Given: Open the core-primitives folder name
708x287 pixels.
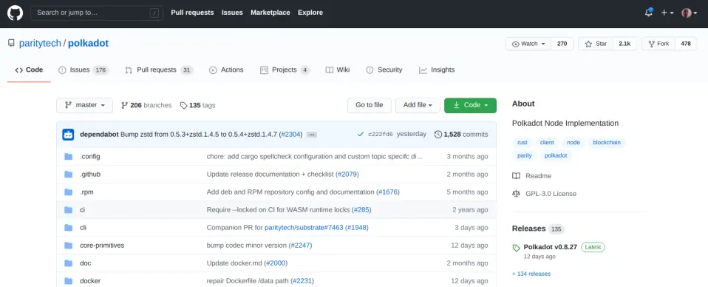Looking at the screenshot, I should coord(102,246).
